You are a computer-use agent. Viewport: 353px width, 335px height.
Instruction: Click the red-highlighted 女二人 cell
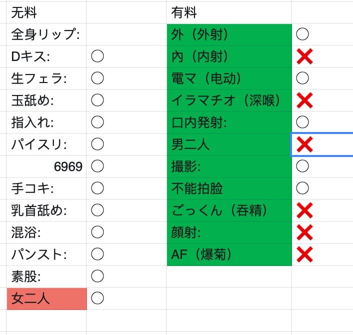(46, 298)
